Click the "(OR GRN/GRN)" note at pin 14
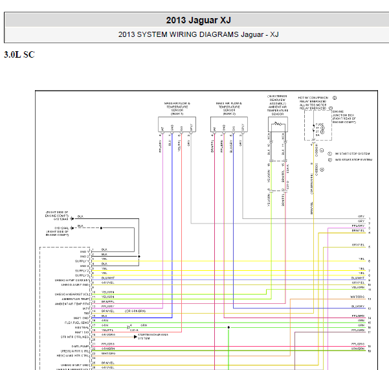Viewport: 389px width, 370px height. (x=135, y=311)
